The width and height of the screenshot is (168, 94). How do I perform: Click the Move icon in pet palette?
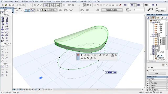[x=81, y=55]
